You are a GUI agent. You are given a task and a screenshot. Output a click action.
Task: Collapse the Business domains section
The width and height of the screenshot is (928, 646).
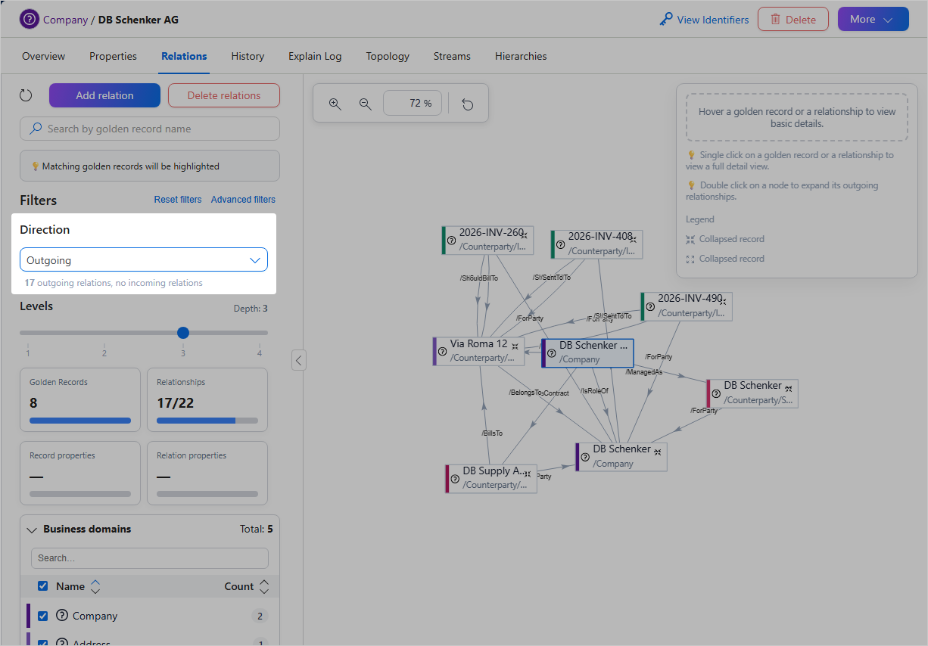click(32, 530)
